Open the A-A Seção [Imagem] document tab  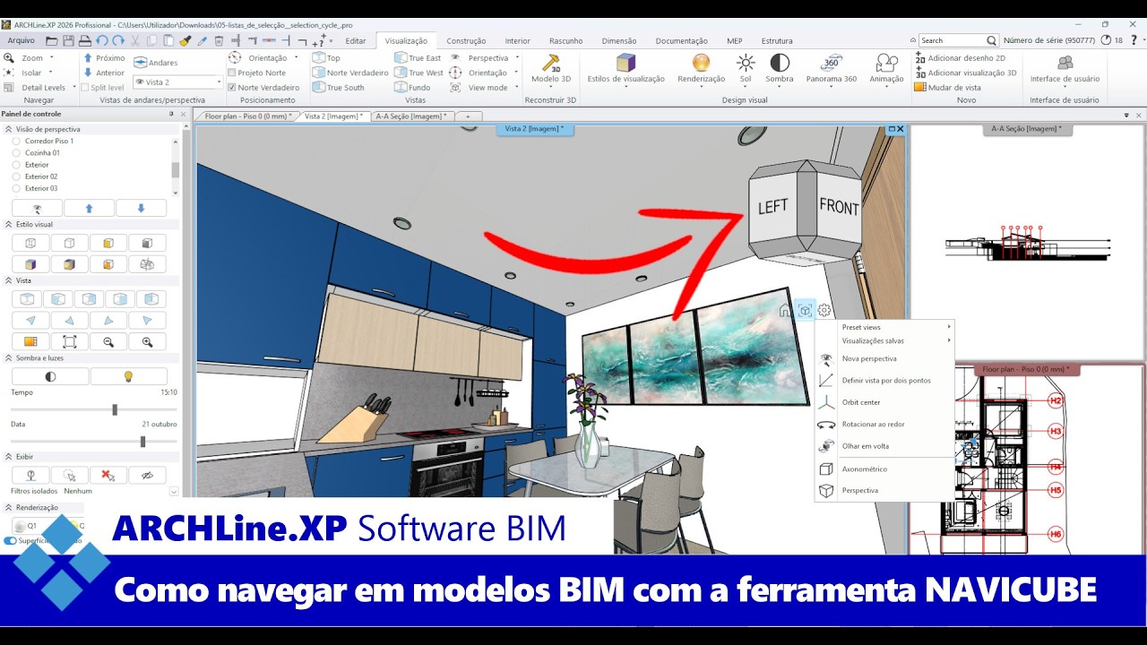point(412,116)
